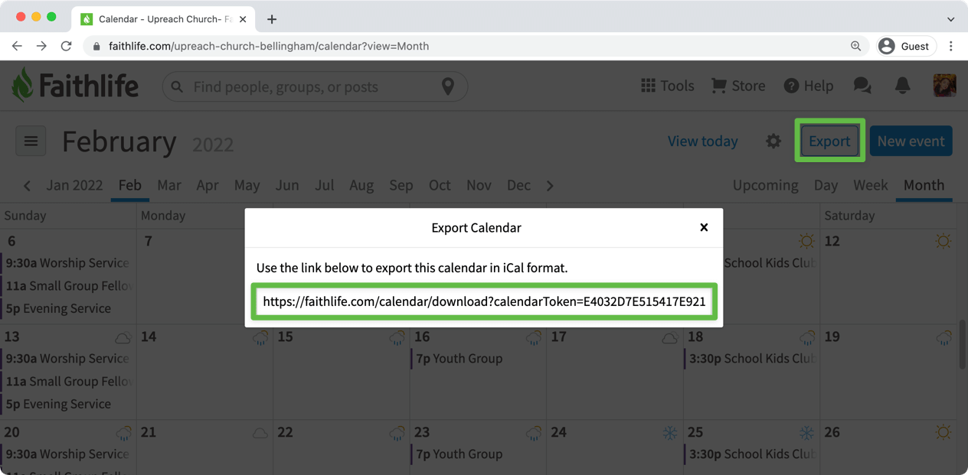
Task: Open the browser zoom magnifier icon
Action: [855, 46]
